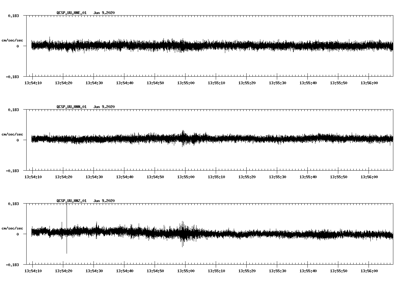The width and height of the screenshot is (415, 282).
Task: Click the QCSP_UU_HNN_01 channel title
Action: (72, 107)
